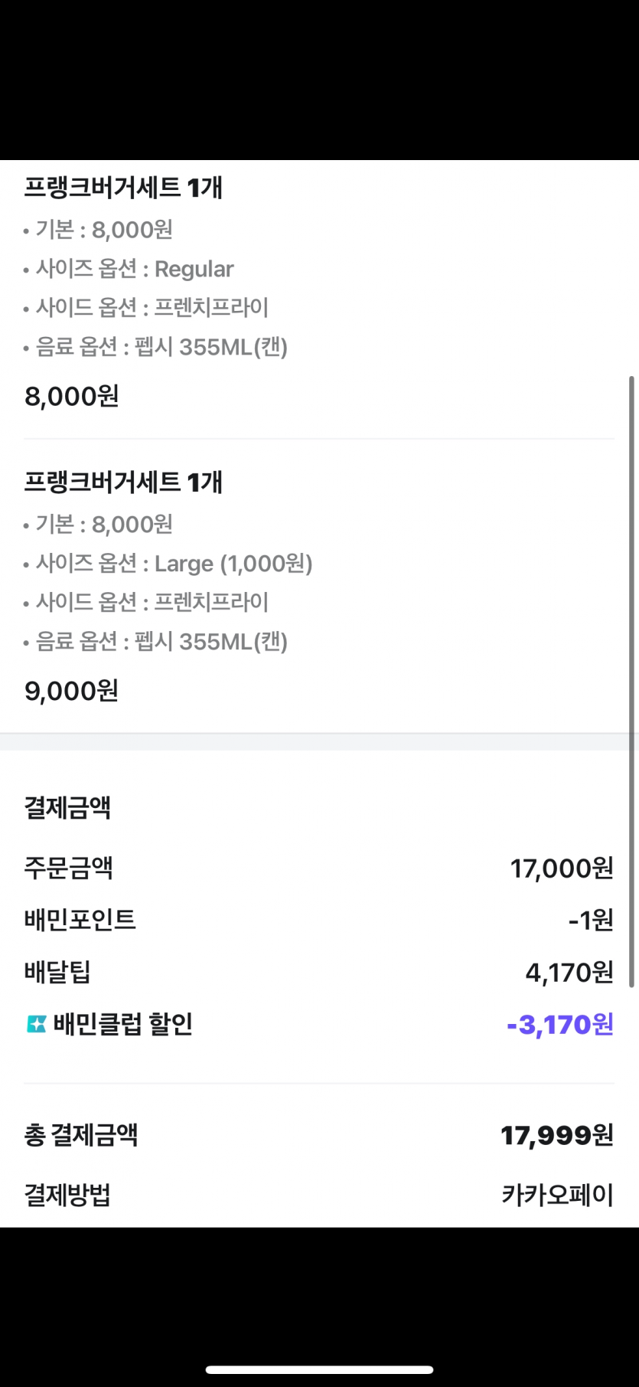Tap the 배달팁 label
This screenshot has height=1387, width=639.
57,972
